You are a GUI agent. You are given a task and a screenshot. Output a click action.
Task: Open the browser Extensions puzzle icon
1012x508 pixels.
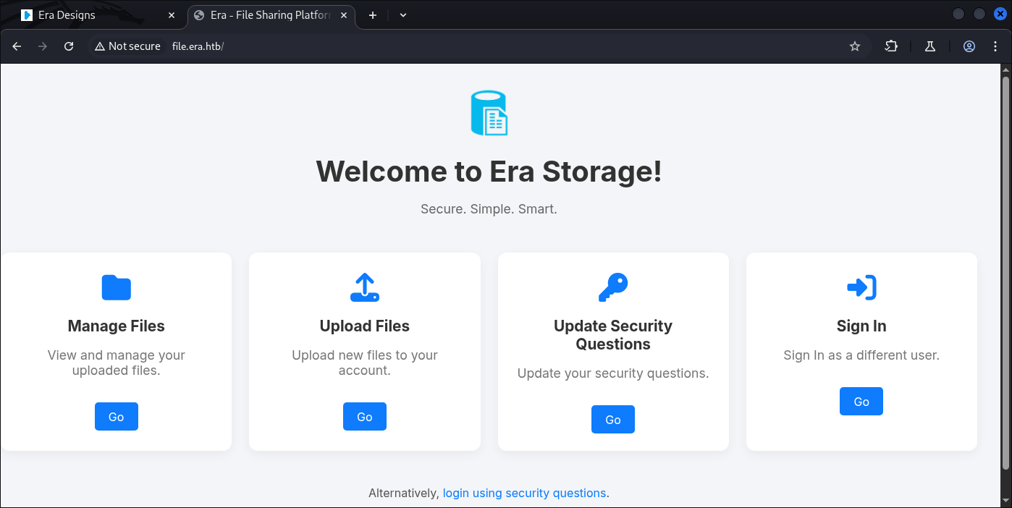coord(891,46)
